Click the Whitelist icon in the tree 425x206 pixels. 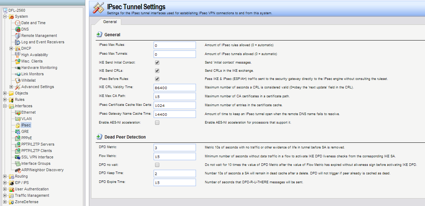(x=18, y=81)
